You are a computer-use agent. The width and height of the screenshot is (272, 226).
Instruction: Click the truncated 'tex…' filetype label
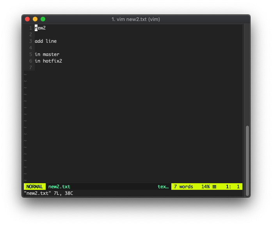[163, 187]
